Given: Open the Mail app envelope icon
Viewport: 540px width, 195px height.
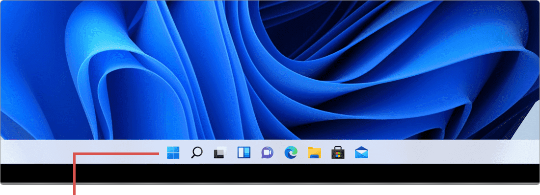Looking at the screenshot, I should pyautogui.click(x=361, y=152).
